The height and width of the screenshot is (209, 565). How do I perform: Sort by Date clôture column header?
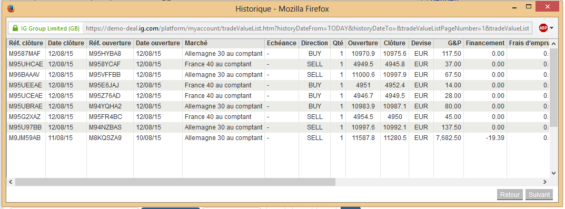pos(66,43)
